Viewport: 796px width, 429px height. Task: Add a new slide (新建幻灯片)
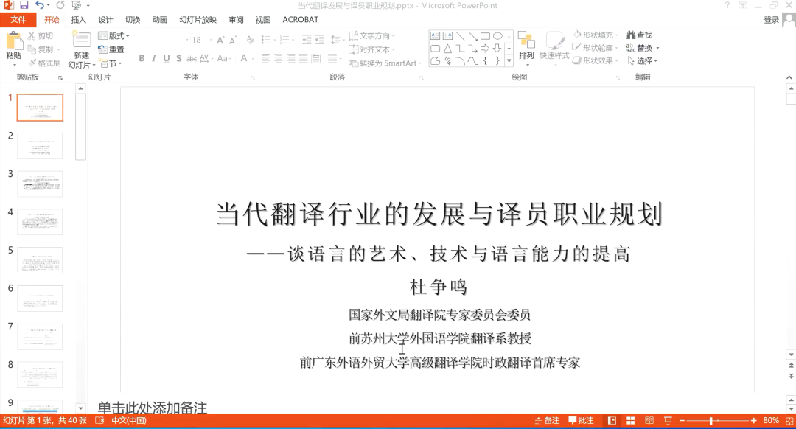(x=81, y=49)
